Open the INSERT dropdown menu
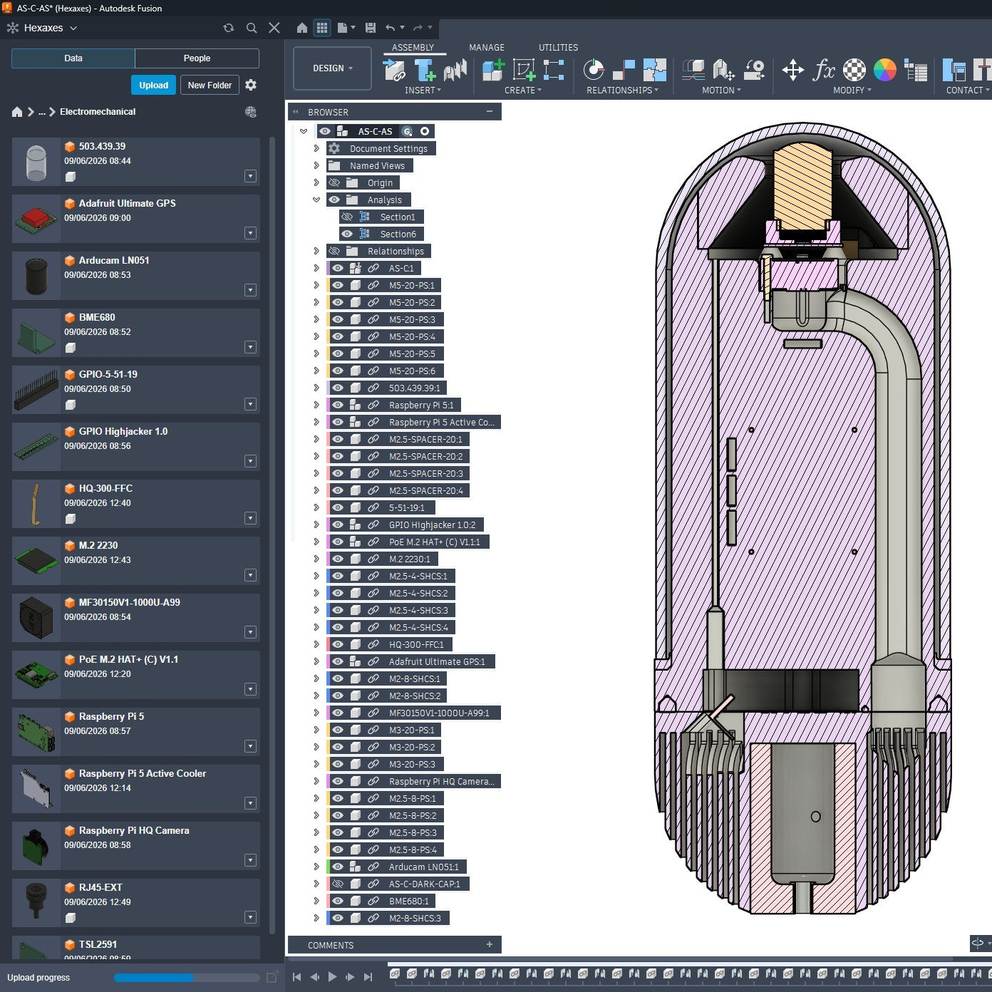This screenshot has width=992, height=992. pos(423,91)
